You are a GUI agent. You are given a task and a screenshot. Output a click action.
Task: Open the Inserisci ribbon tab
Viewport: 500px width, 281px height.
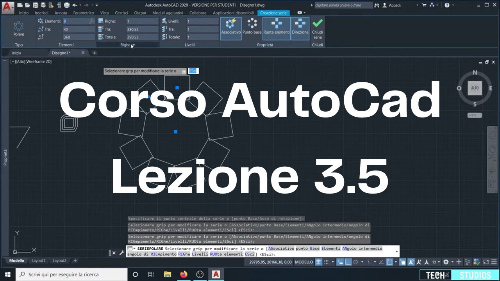[x=41, y=13]
